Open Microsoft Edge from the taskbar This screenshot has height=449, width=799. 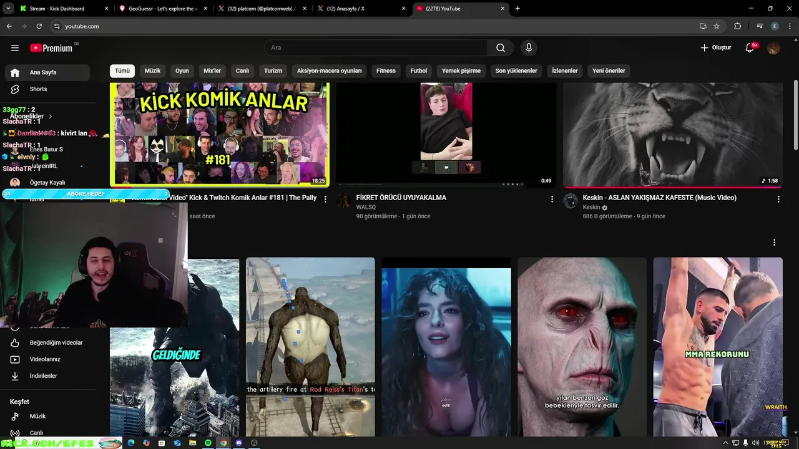point(131,443)
